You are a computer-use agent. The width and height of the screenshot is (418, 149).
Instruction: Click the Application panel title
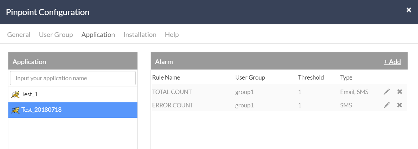pos(29,62)
